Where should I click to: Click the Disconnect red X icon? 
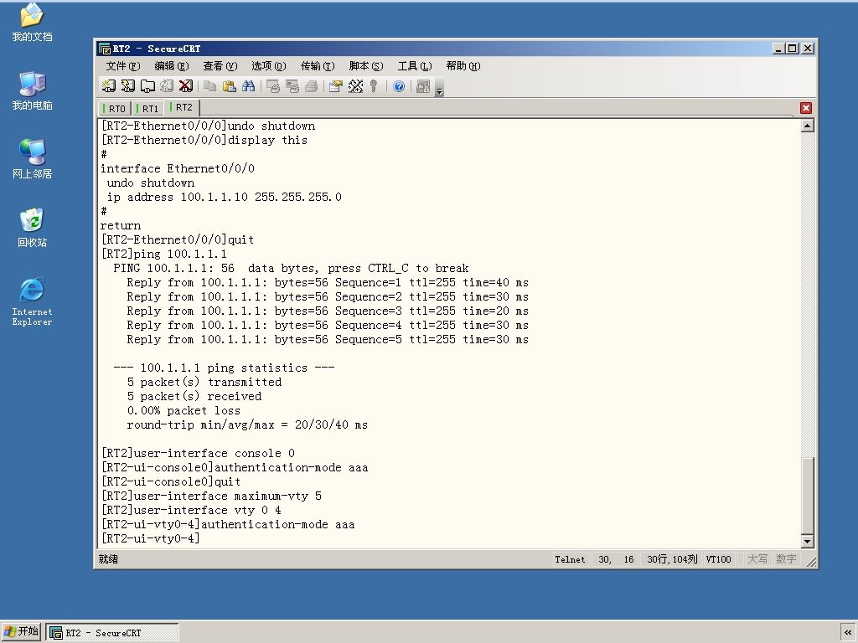(x=186, y=86)
